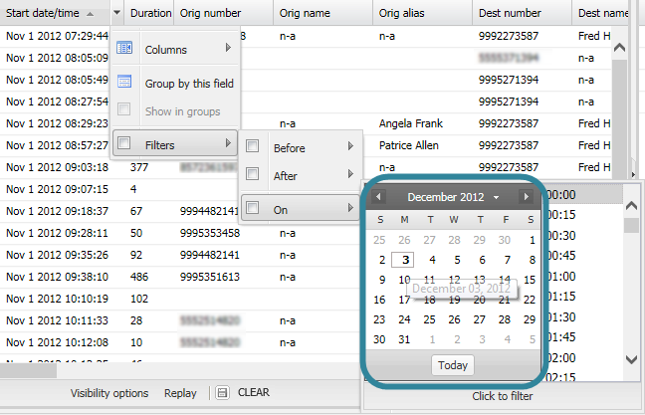Screen dimensions: 645x415
Task: Choose Group by this field
Action: click(x=189, y=84)
